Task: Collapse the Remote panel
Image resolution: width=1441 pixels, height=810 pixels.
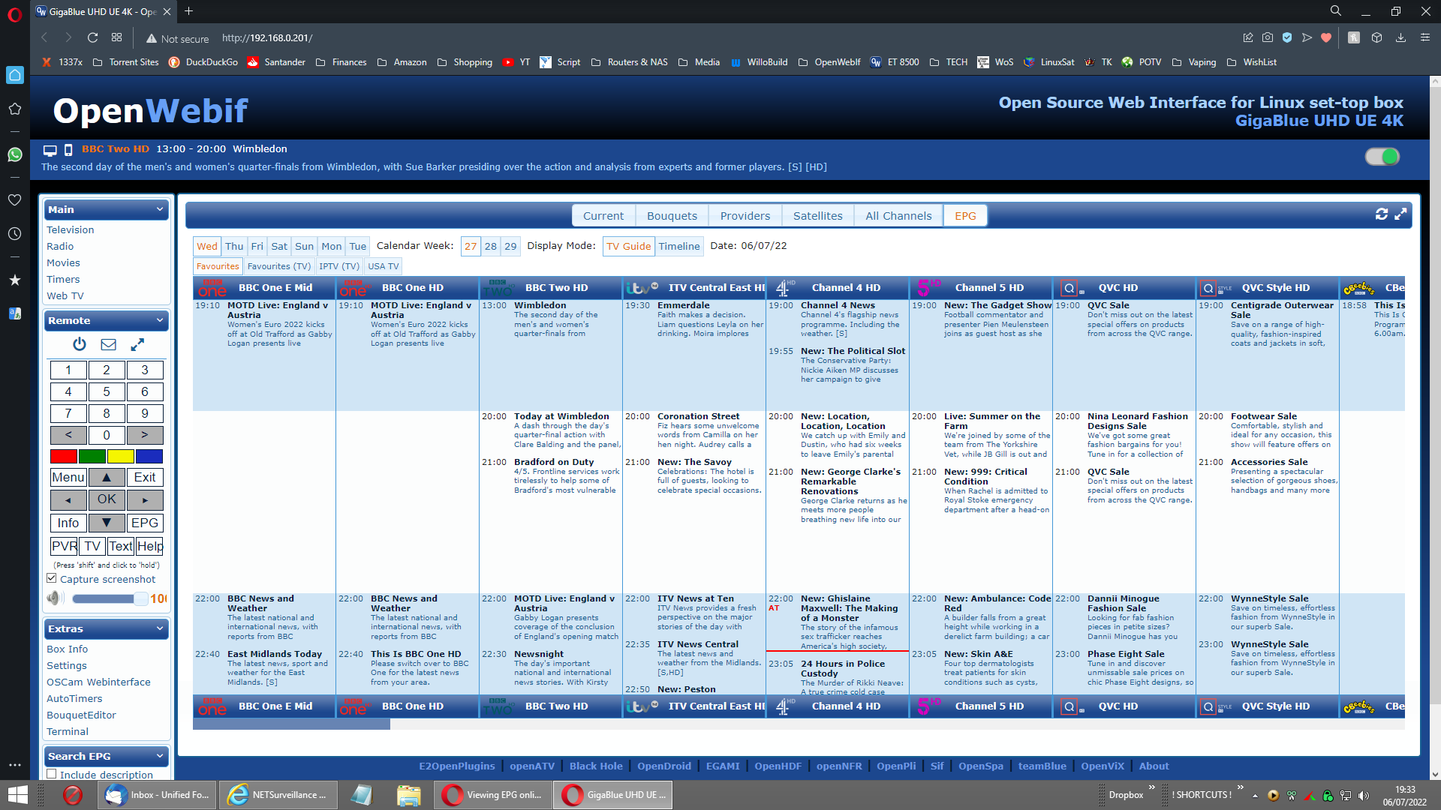Action: point(106,320)
